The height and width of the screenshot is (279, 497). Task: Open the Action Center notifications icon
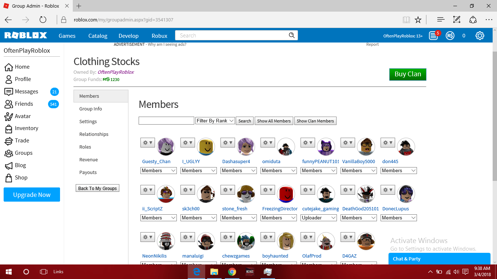[x=465, y=272]
